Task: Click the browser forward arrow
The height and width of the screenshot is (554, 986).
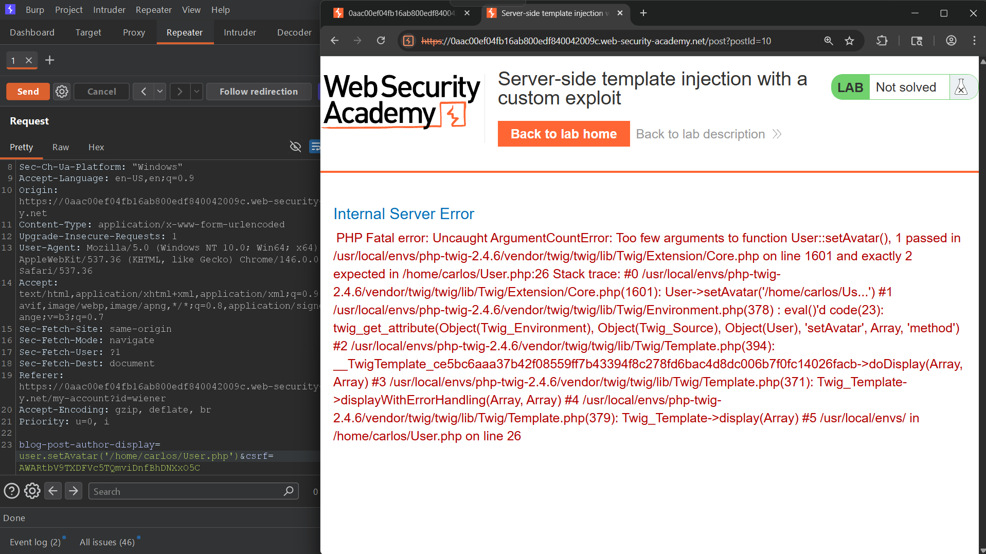Action: [x=357, y=41]
